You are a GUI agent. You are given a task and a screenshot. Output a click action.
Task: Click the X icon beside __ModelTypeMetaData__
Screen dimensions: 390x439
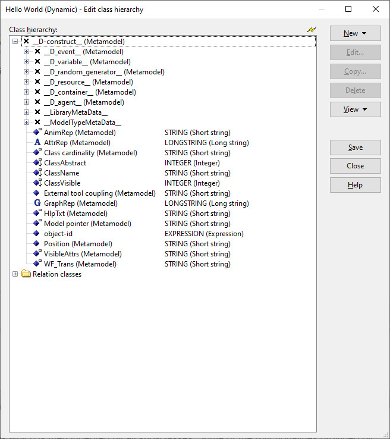(37, 122)
